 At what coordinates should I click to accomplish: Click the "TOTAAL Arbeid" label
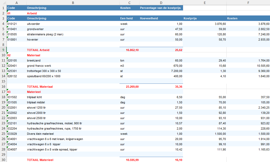[x=38, y=50]
